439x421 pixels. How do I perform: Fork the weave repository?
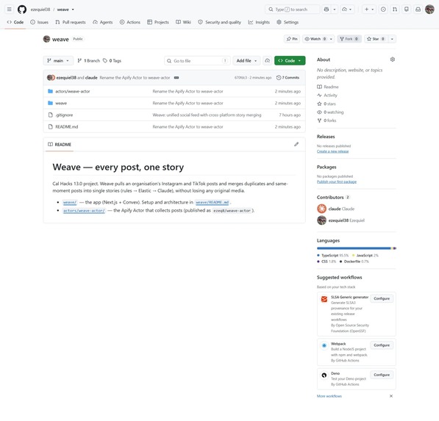click(x=349, y=39)
